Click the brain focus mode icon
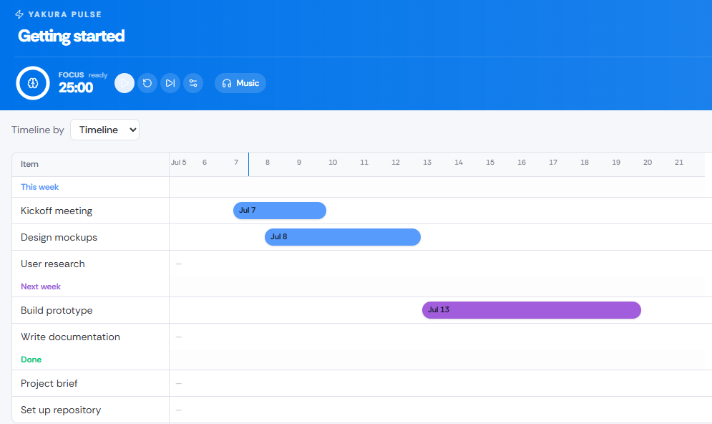The image size is (712, 424). (x=33, y=83)
